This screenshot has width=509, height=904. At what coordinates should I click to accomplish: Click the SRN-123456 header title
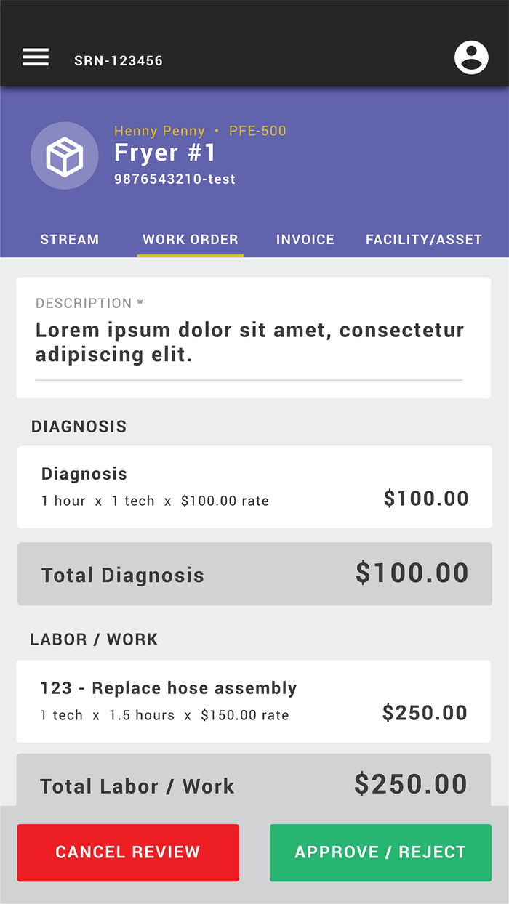coord(119,61)
